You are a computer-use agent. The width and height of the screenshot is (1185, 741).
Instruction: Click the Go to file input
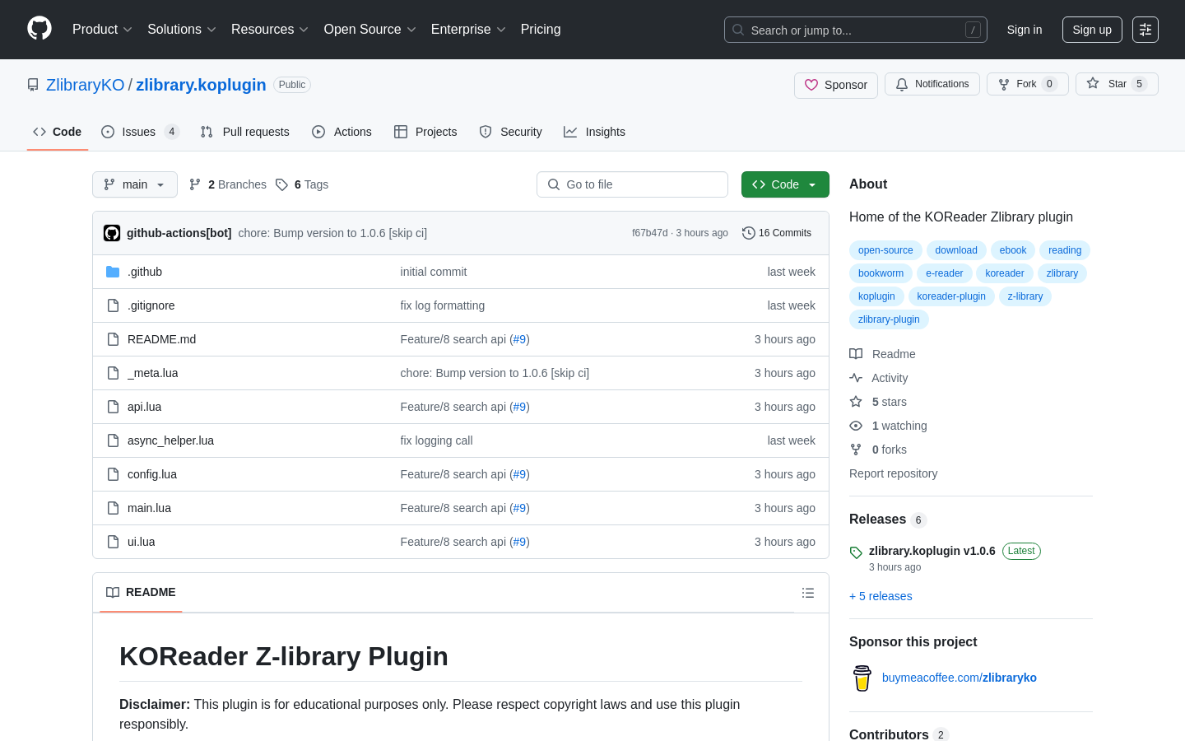coord(632,184)
